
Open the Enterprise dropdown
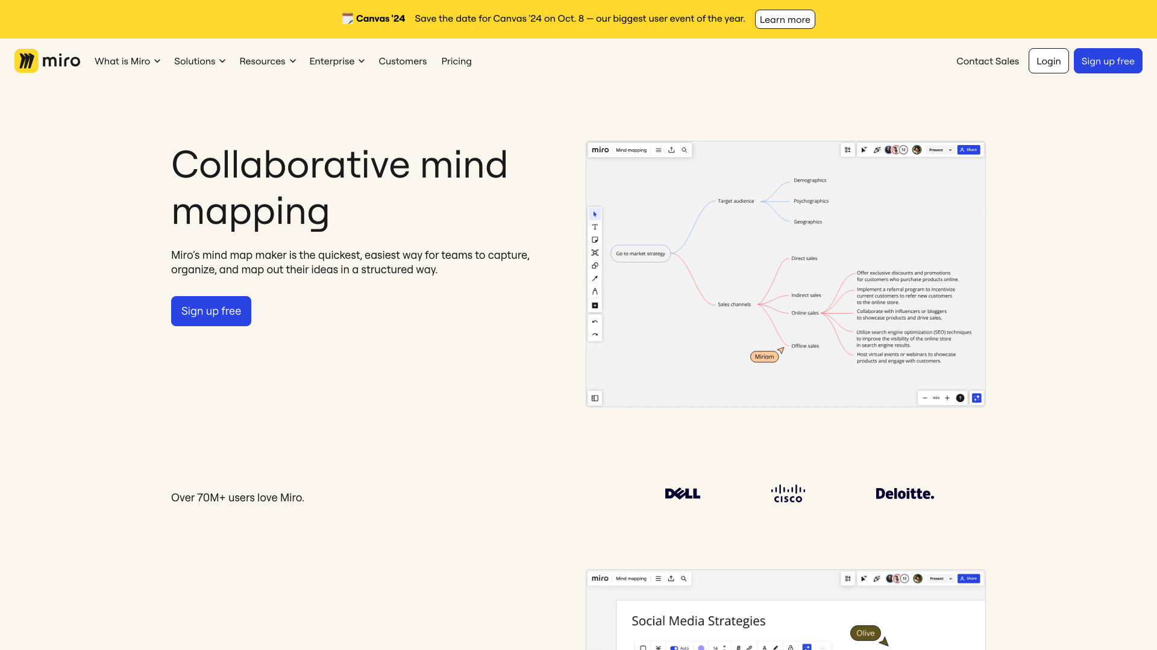click(337, 61)
